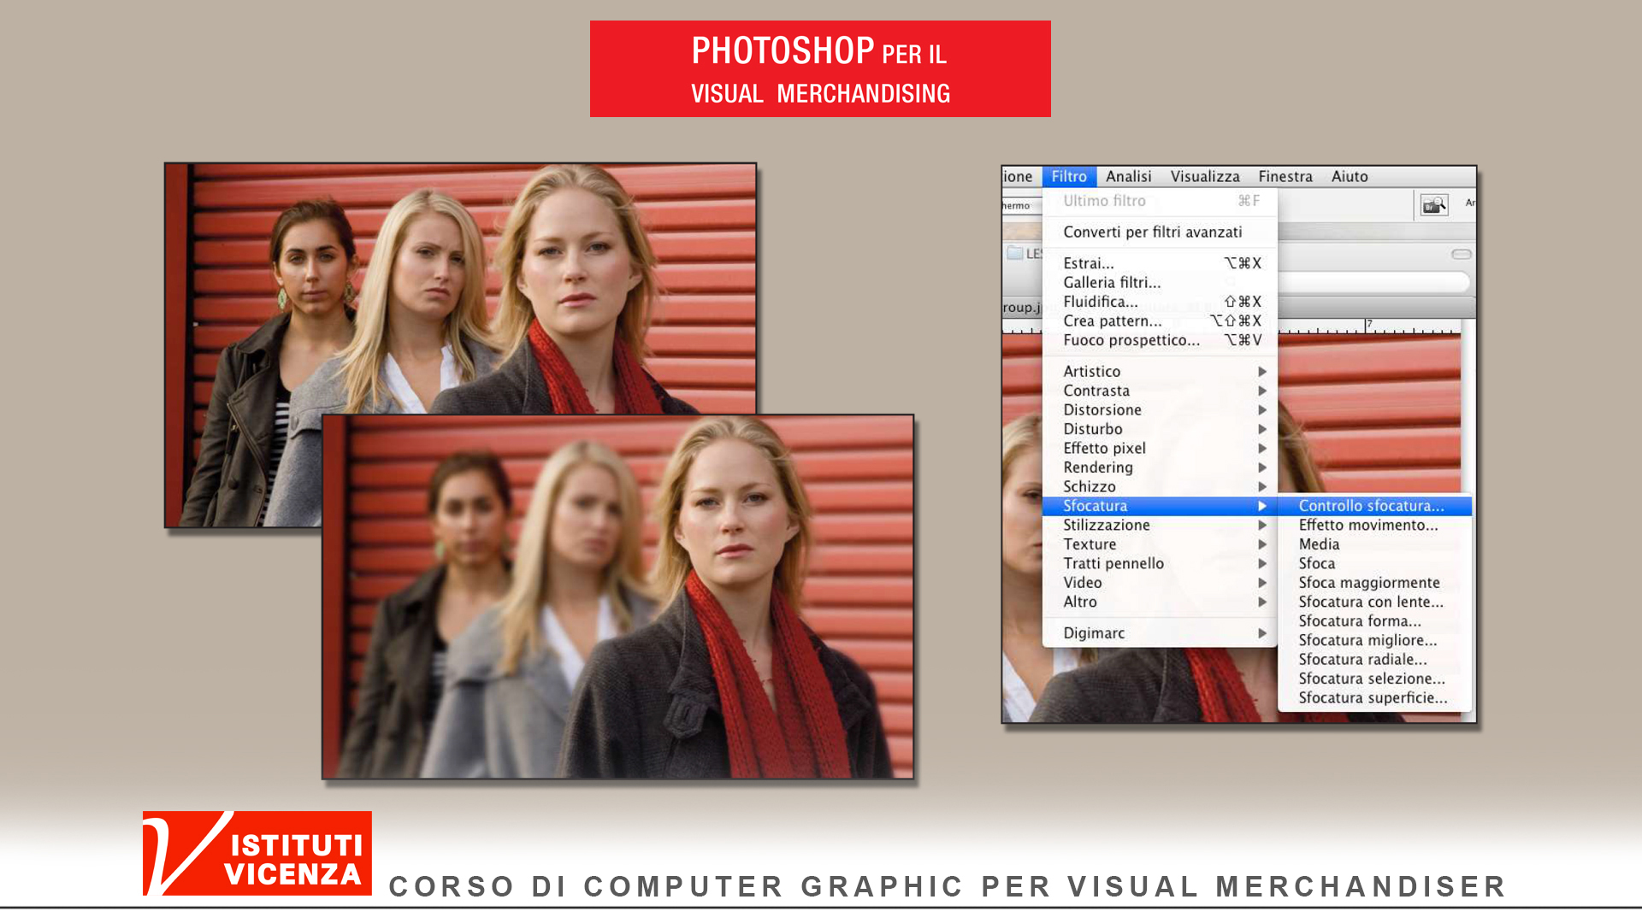Image resolution: width=1642 pixels, height=923 pixels.
Task: Open the Analisi menu
Action: [x=1128, y=177]
